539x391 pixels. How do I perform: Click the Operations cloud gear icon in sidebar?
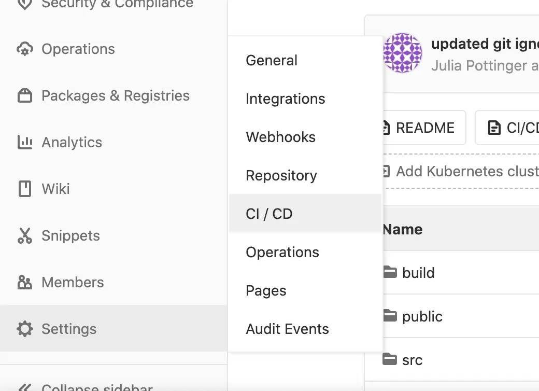tap(25, 49)
